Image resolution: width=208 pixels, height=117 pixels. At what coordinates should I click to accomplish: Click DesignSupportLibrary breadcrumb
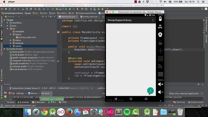coord(12,13)
